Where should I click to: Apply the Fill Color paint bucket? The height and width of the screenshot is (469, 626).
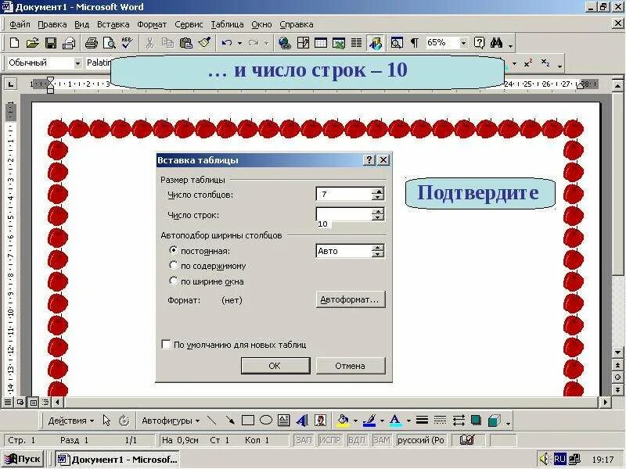pos(343,421)
